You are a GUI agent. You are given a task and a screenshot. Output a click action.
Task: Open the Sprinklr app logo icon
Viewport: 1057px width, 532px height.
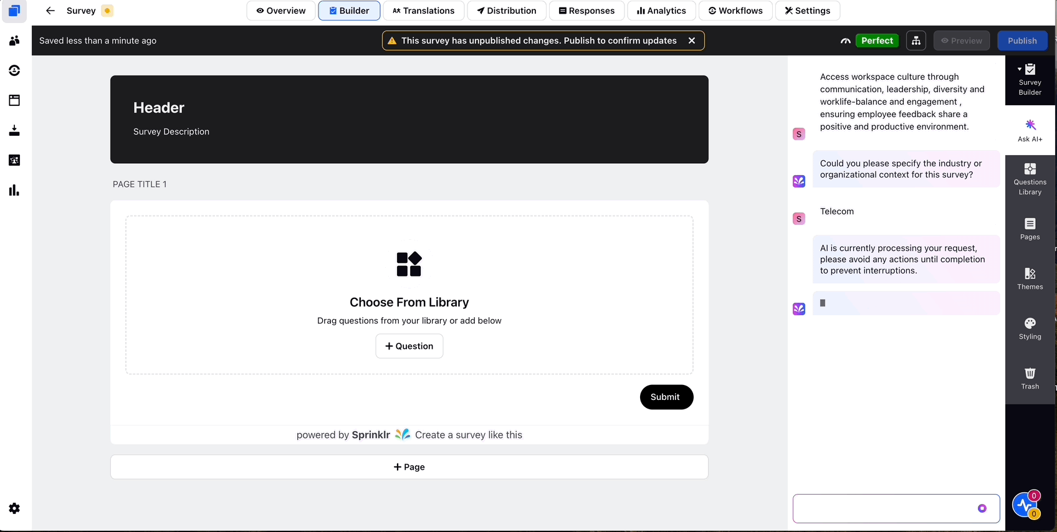(14, 11)
